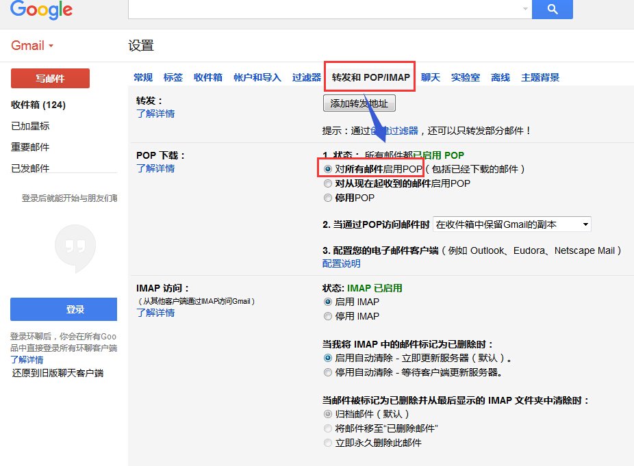The height and width of the screenshot is (466, 634).
Task: Select the '停用POP' option
Action: coord(327,198)
